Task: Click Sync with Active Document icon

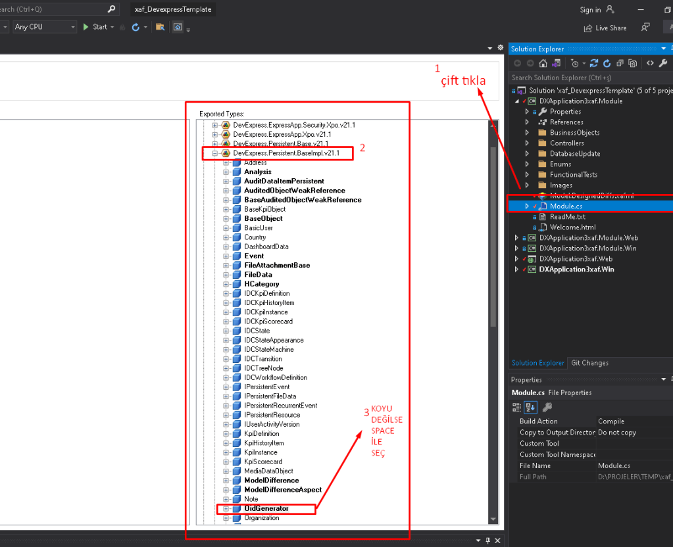Action: coord(593,63)
